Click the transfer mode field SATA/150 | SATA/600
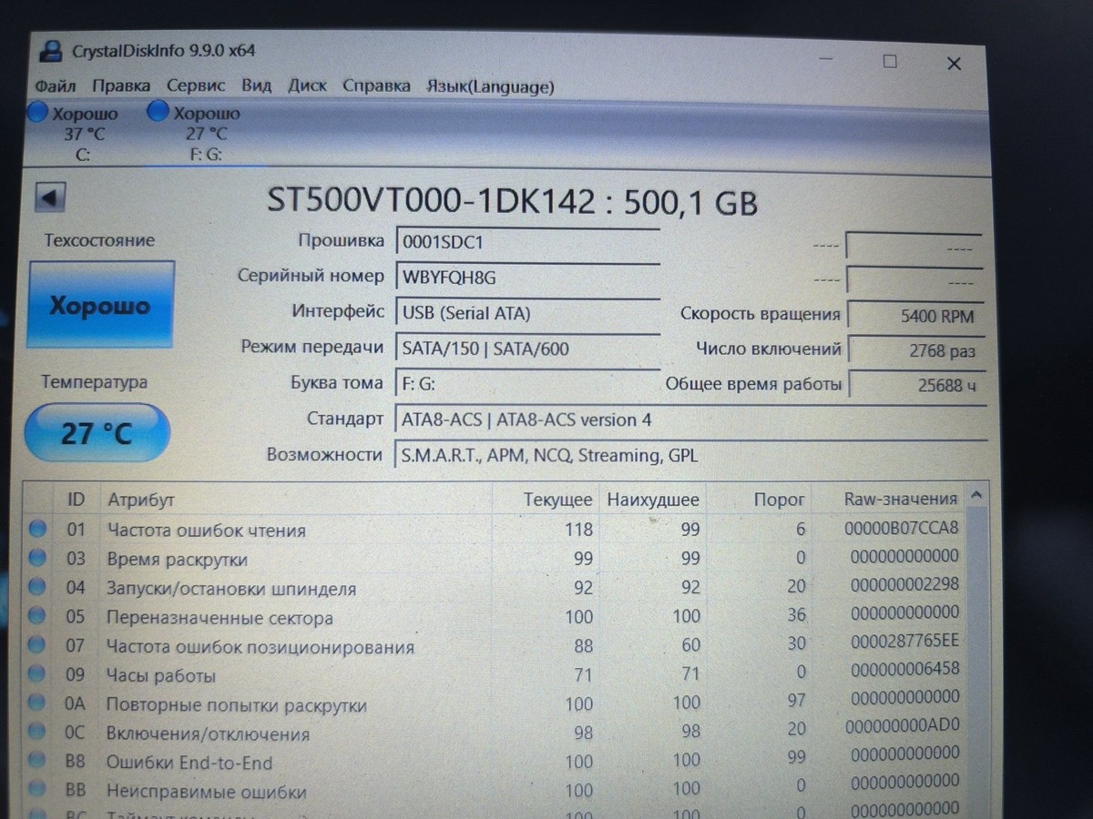Viewport: 1093px width, 819px height. point(528,349)
